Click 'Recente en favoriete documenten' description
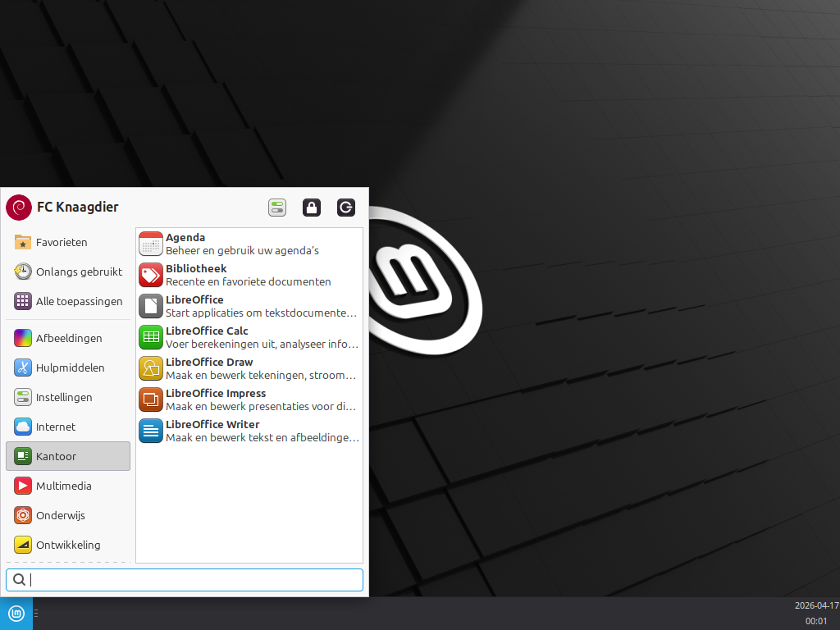This screenshot has width=840, height=630. 248,282
